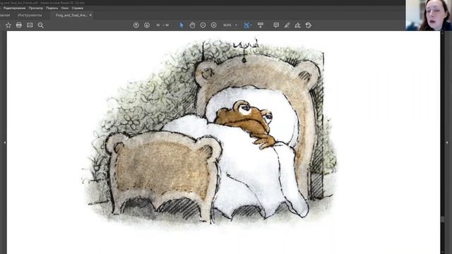Go to previous page up-arrow icon
The image size is (452, 254).
[136, 25]
